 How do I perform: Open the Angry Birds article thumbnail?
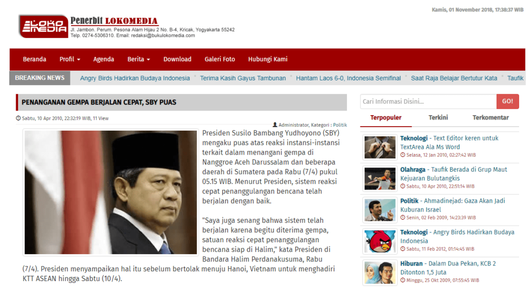point(380,241)
